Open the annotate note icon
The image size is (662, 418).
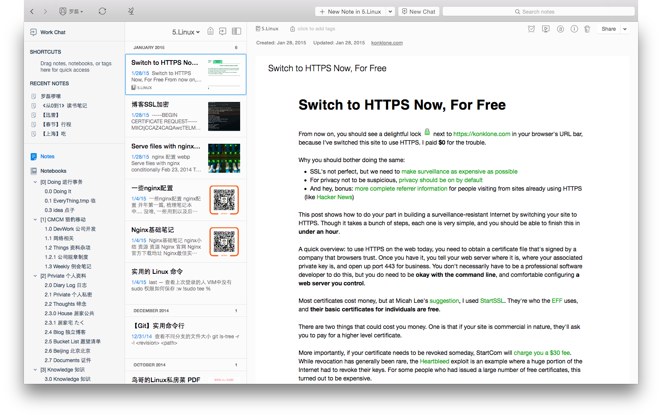pyautogui.click(x=560, y=29)
